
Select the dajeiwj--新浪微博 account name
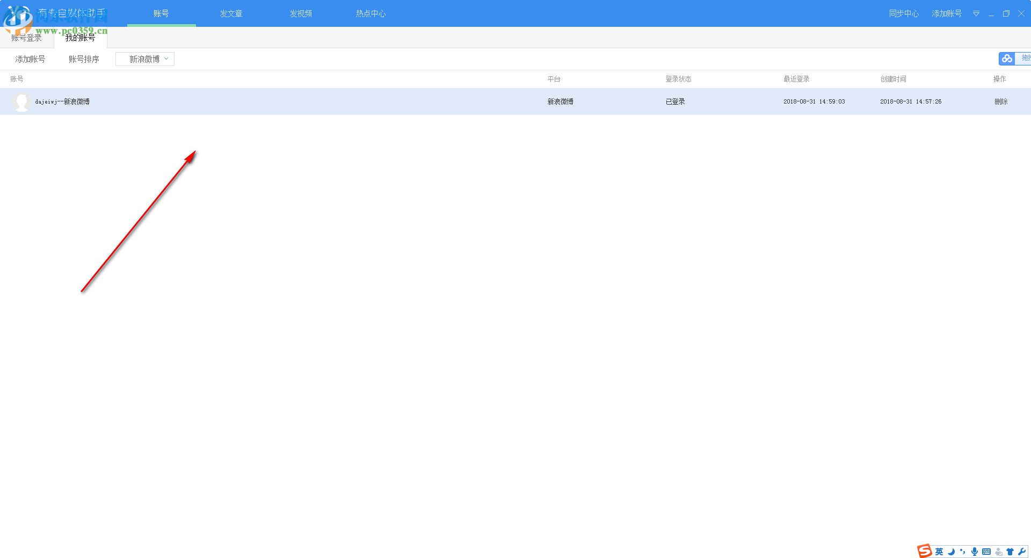[x=62, y=101]
